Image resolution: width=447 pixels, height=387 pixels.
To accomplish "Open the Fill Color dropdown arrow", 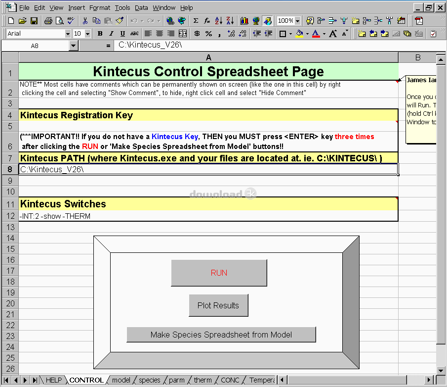I will 307,34.
